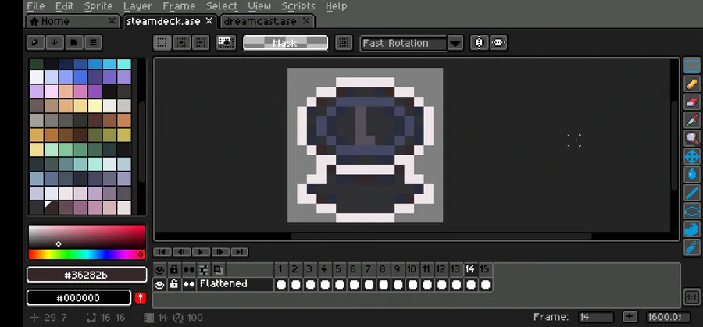703x327 pixels.
Task: Click the timeline header tree-structure icon
Action: [204, 270]
